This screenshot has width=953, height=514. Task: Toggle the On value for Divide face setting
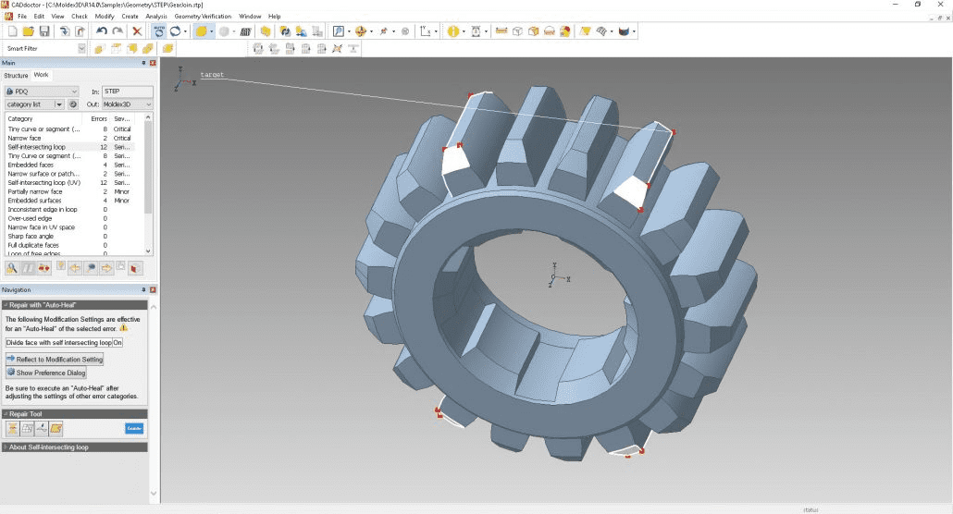118,342
